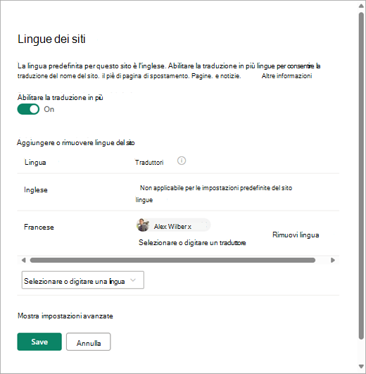366x374 pixels.
Task: Toggle the translation-in-multiple-languages switch off
Action: (28, 109)
